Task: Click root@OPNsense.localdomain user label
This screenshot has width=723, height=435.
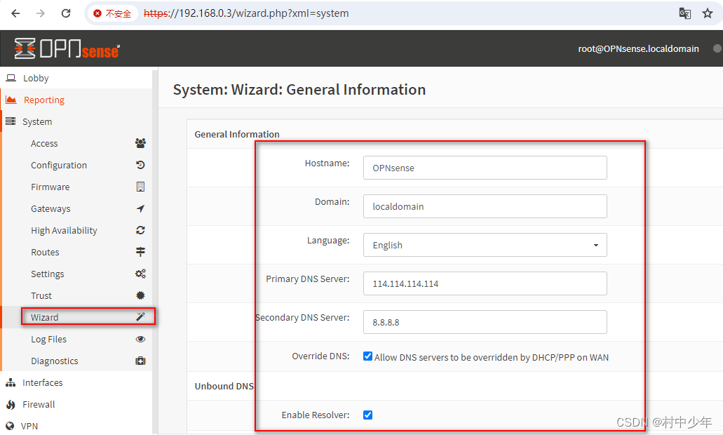Action: click(638, 48)
